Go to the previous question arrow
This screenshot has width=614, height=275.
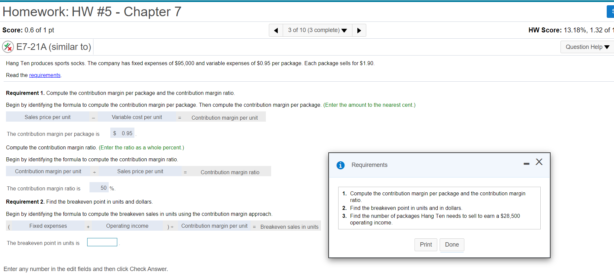[276, 30]
